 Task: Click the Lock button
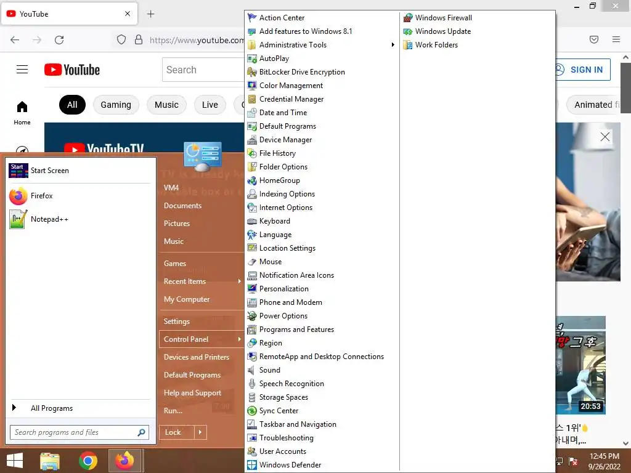click(x=177, y=432)
